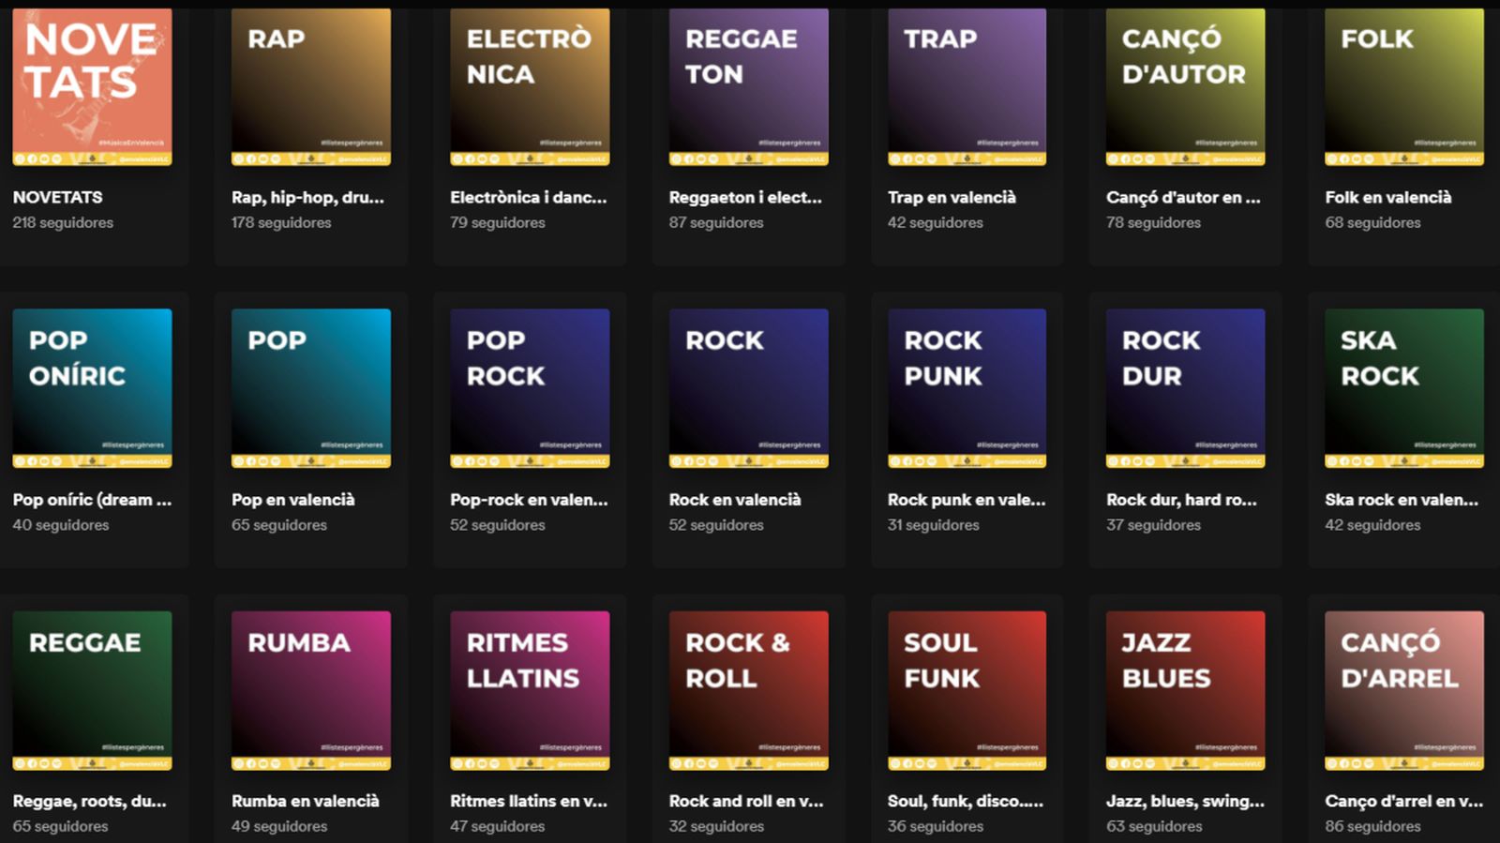
Task: Open the JAZZ BLUES playlist cover
Action: (1184, 691)
